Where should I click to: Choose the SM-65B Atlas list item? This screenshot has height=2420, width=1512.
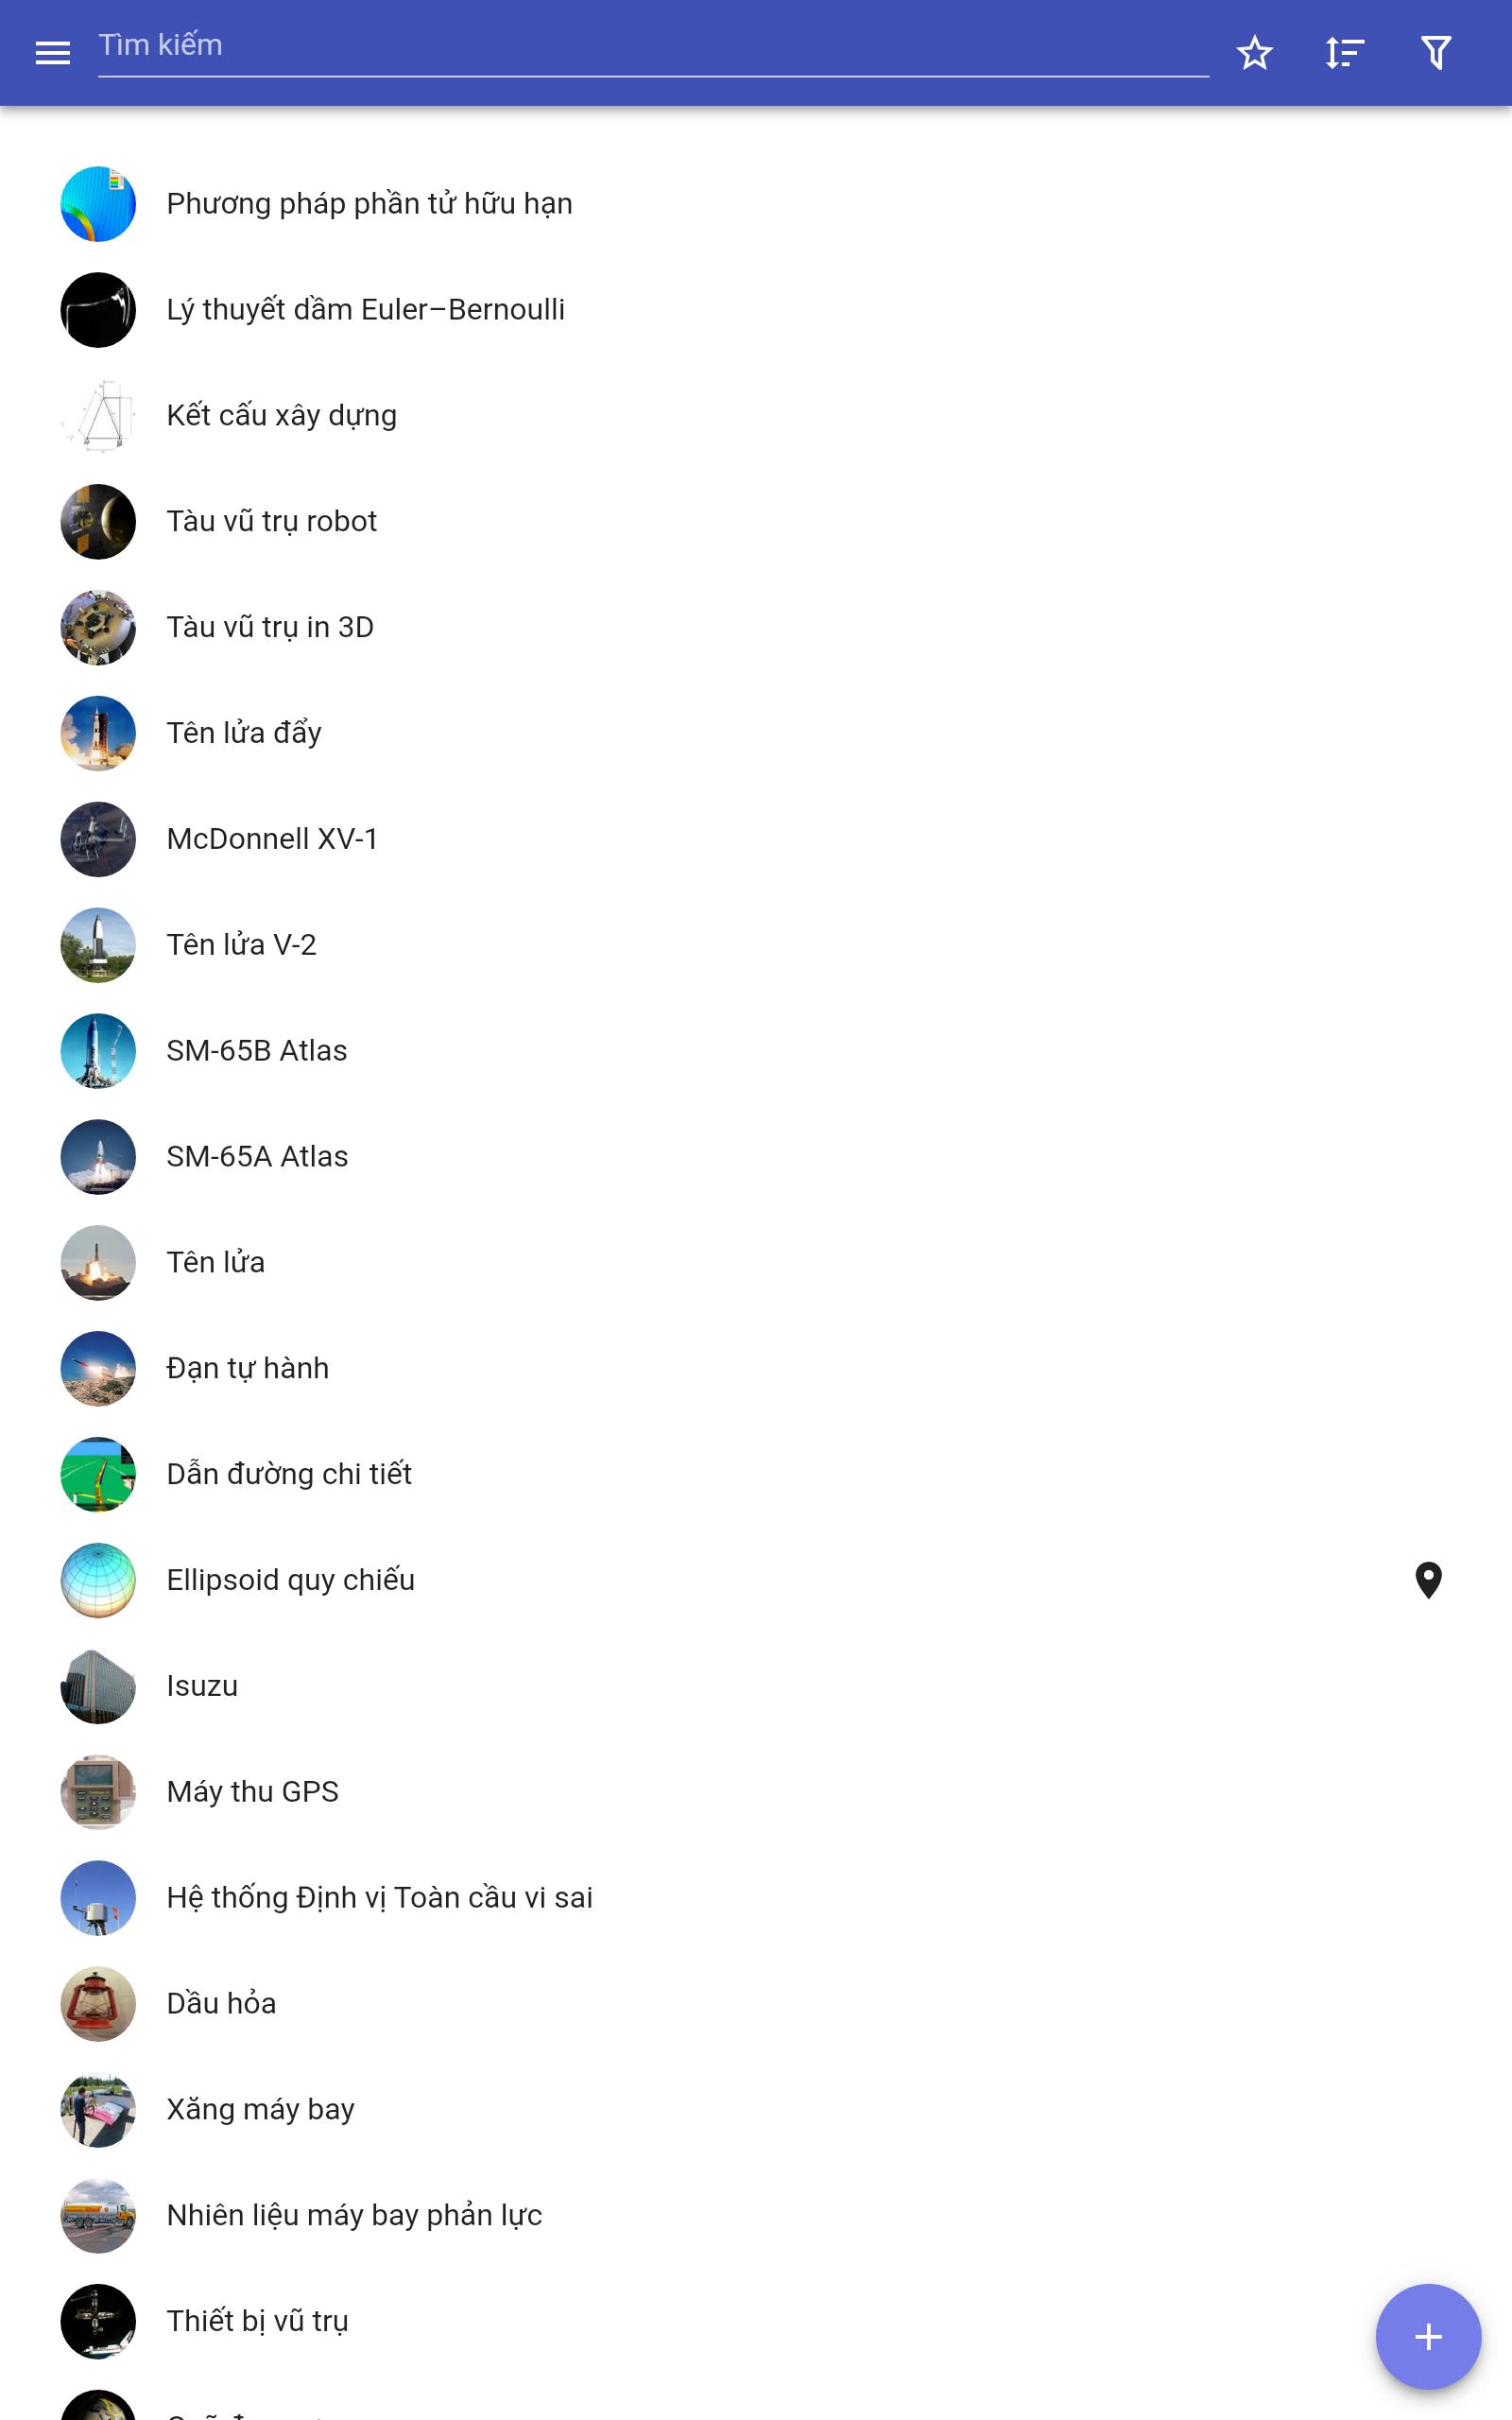756,1051
